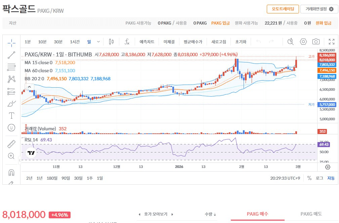Open the 수량 sorting dropdown
Viewport: 339px width, 223px height.
coord(211,214)
